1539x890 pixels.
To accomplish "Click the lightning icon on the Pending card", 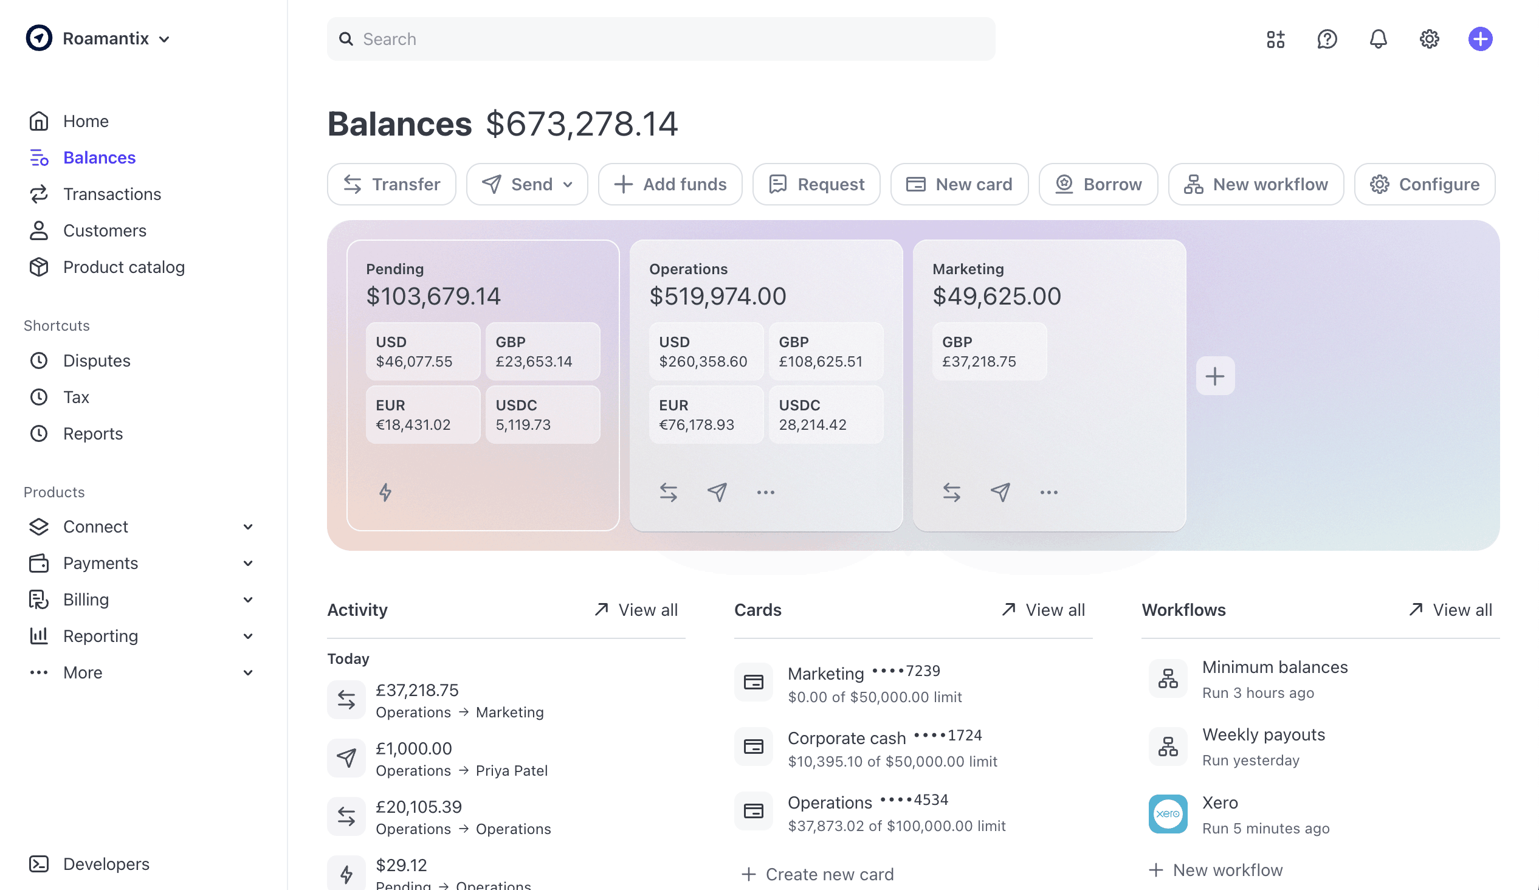I will point(385,492).
